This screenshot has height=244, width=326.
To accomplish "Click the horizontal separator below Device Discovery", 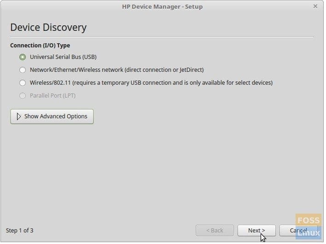I will click(162, 37).
